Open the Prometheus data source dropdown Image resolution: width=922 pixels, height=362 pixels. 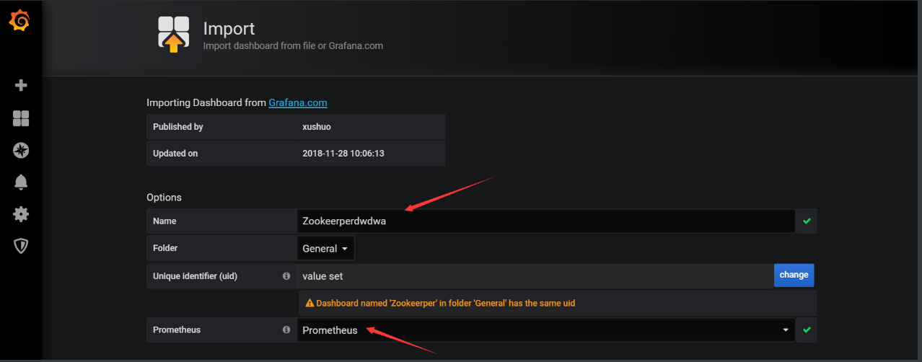[x=545, y=330]
